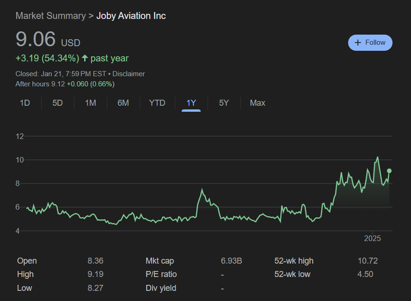The image size is (411, 301).
Task: Click the 4 label on price axis
Action: 18,231
